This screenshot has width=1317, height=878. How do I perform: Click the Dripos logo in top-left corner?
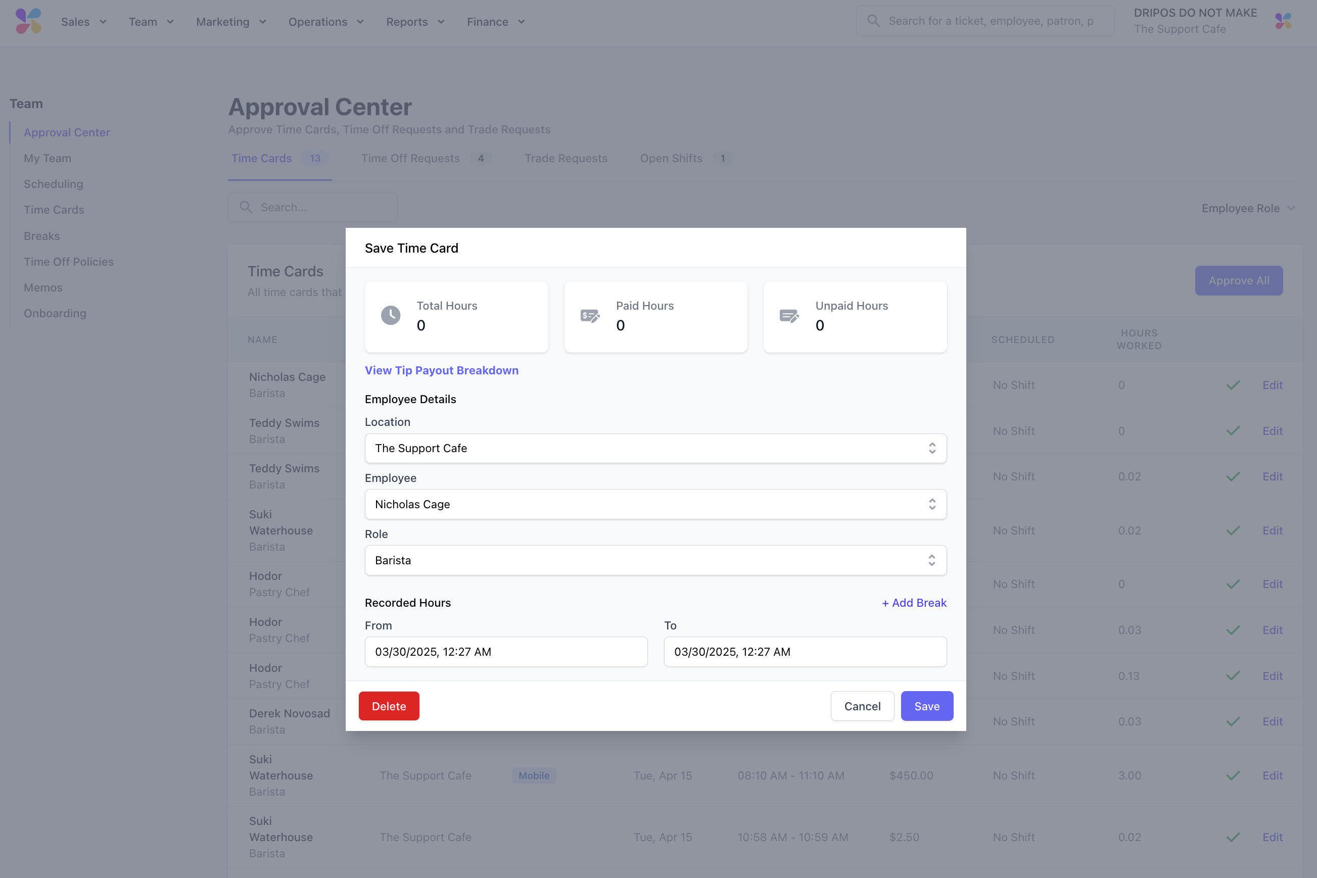pyautogui.click(x=28, y=21)
